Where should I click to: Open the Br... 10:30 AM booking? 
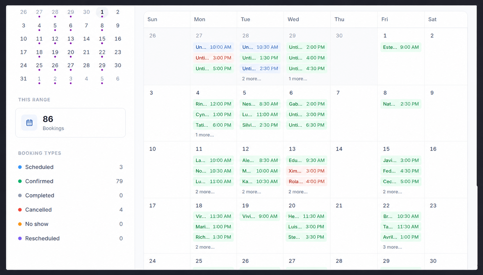401,216
